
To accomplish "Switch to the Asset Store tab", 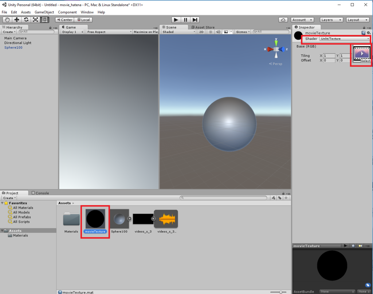I will click(x=203, y=27).
